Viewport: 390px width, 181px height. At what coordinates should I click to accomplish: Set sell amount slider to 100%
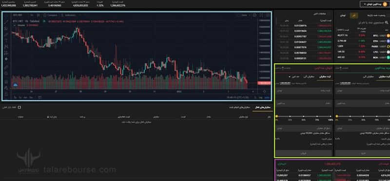pos(331,116)
